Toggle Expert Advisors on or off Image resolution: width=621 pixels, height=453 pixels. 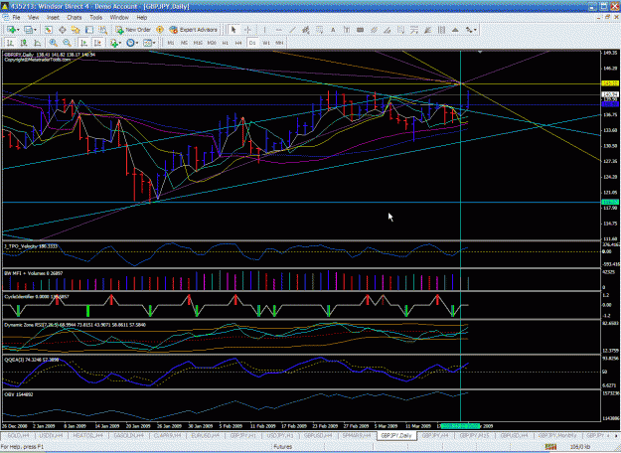point(194,30)
